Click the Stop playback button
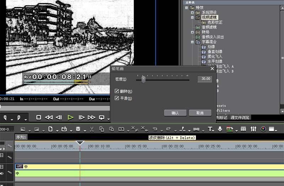Screen dimensions: 284x186 click(39, 117)
